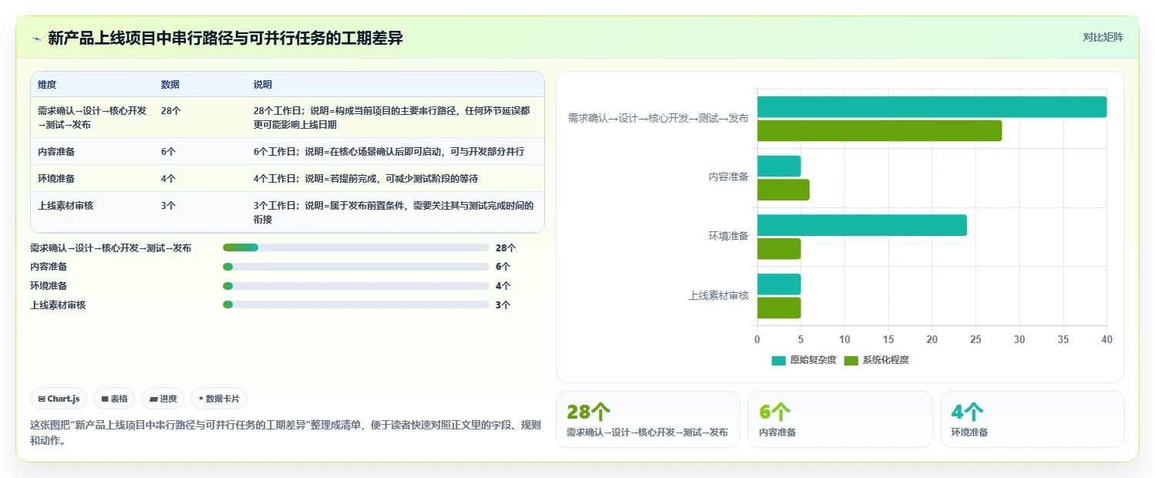Toggle the 原始复杂度 legend swatch
The height and width of the screenshot is (478, 1155).
778,360
